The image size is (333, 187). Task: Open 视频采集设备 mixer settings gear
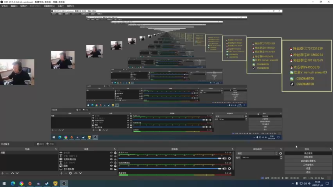pos(229,169)
